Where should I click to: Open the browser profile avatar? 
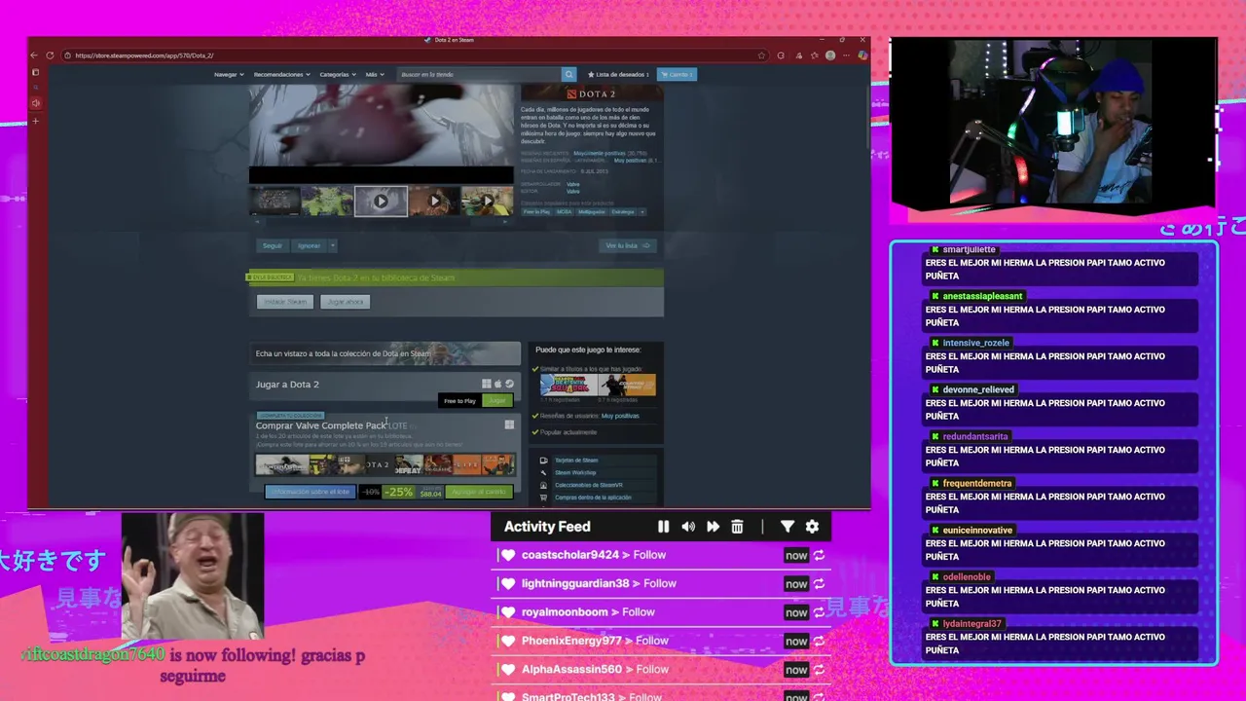coord(829,55)
